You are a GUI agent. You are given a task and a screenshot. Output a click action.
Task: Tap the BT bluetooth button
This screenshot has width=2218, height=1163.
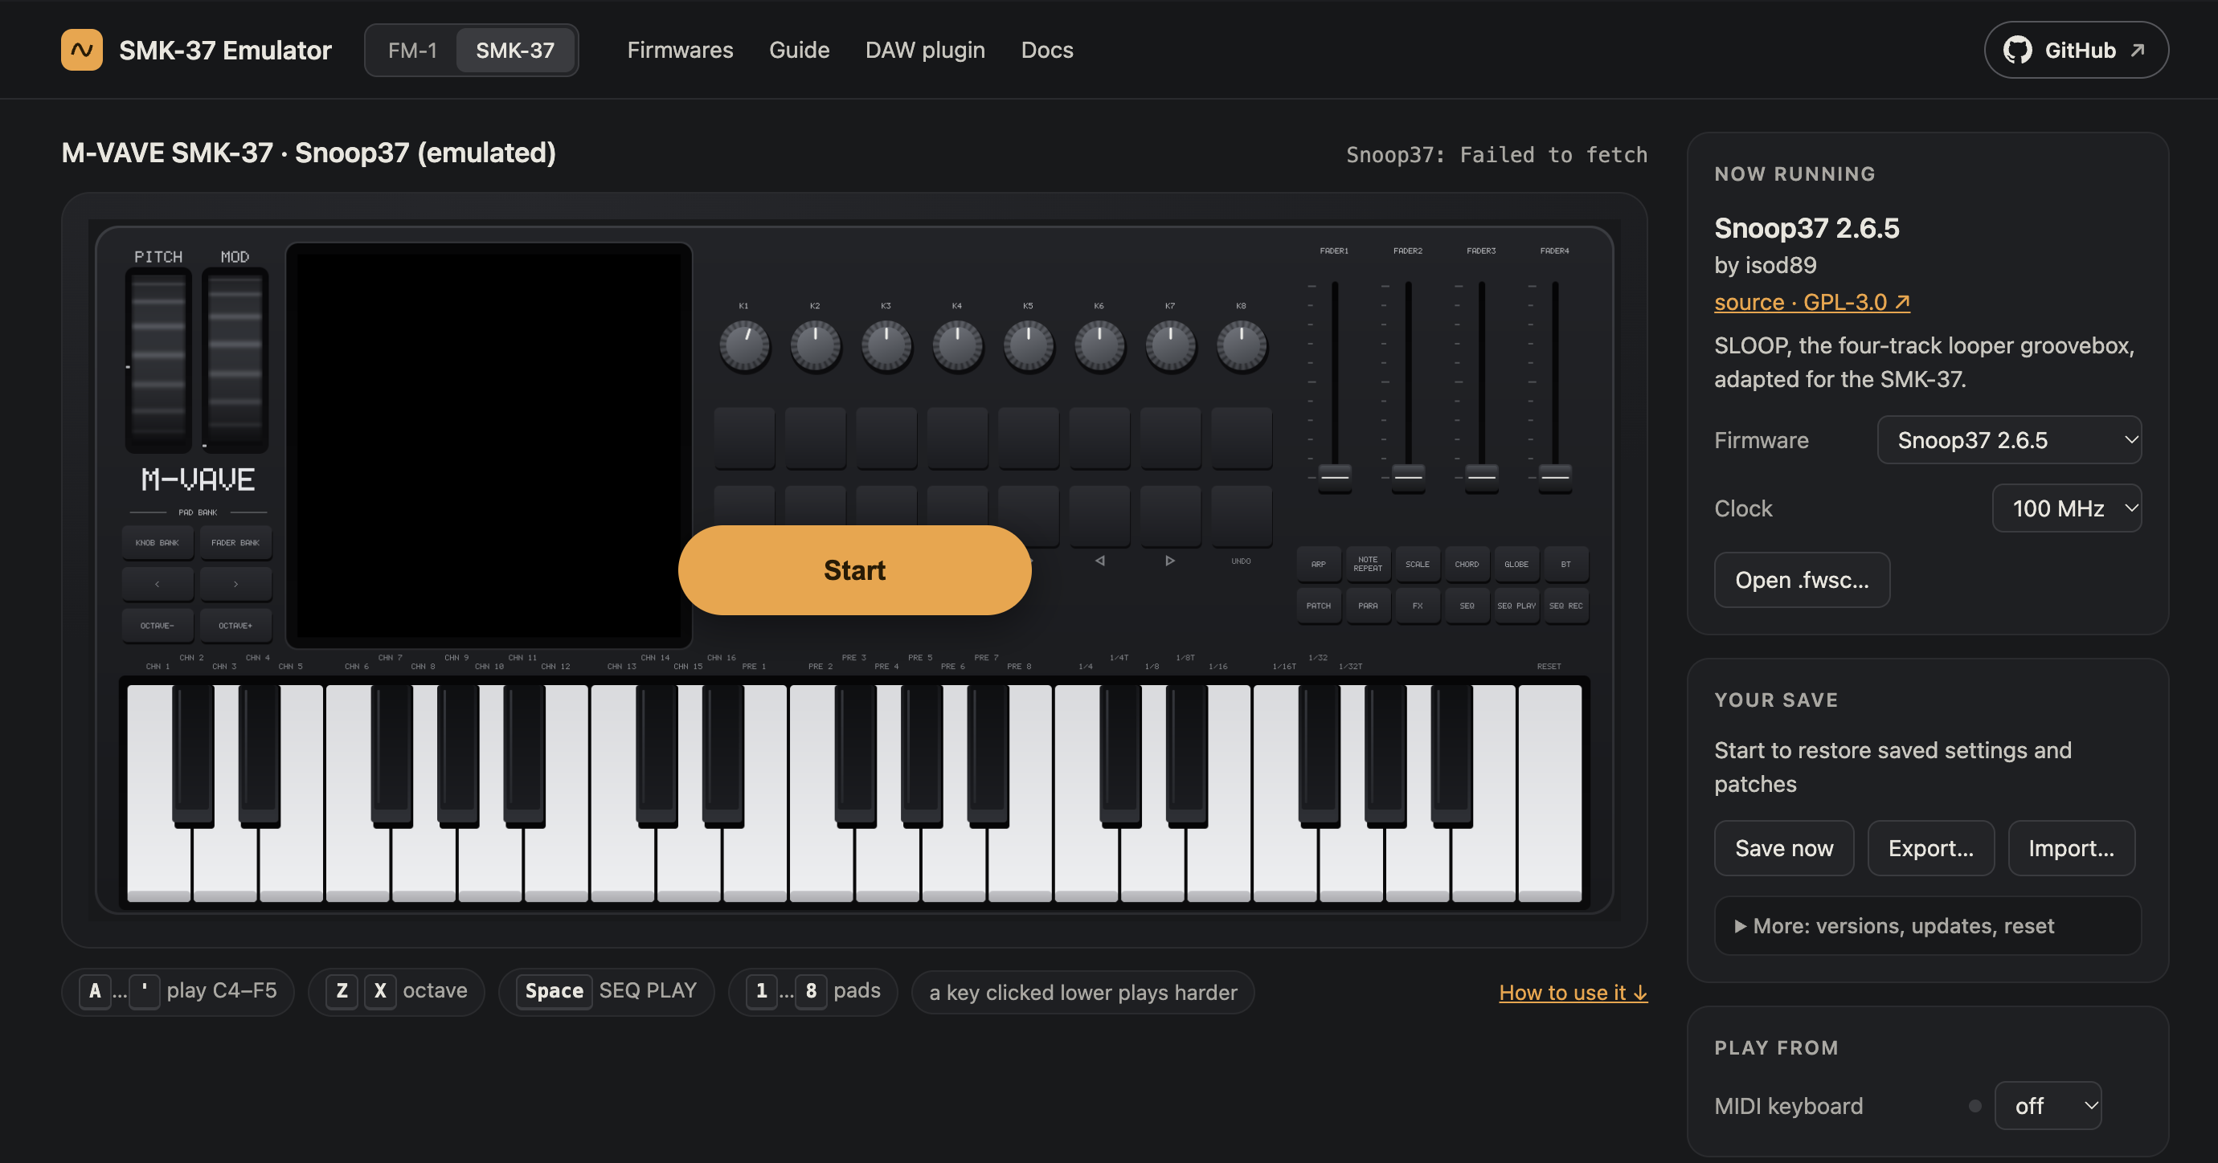[x=1565, y=565]
